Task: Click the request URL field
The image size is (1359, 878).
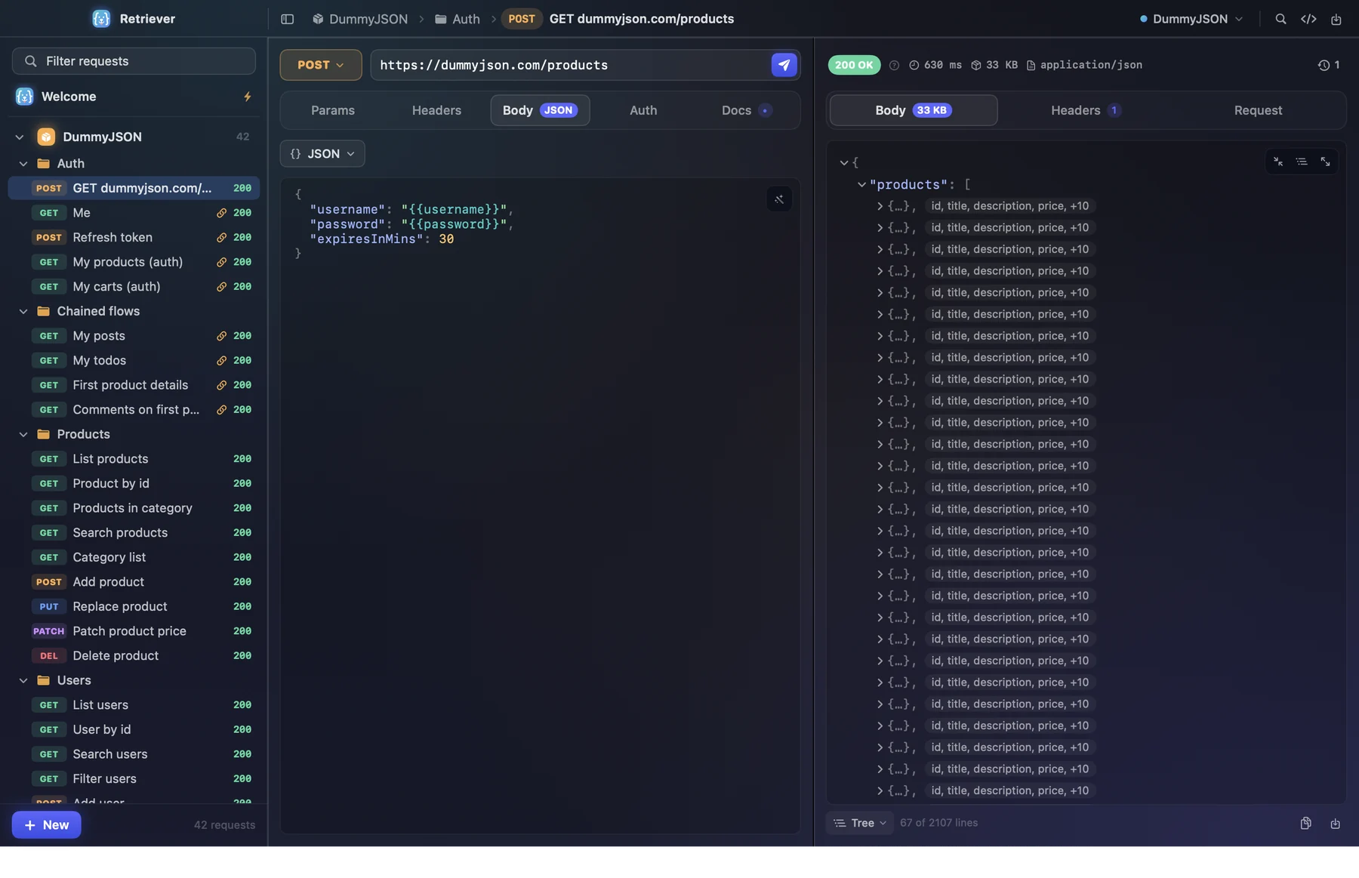Action: [x=570, y=65]
